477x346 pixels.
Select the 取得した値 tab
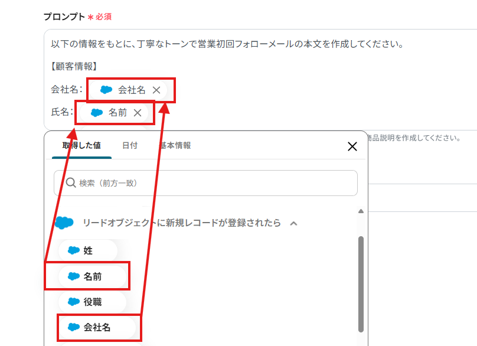point(81,145)
